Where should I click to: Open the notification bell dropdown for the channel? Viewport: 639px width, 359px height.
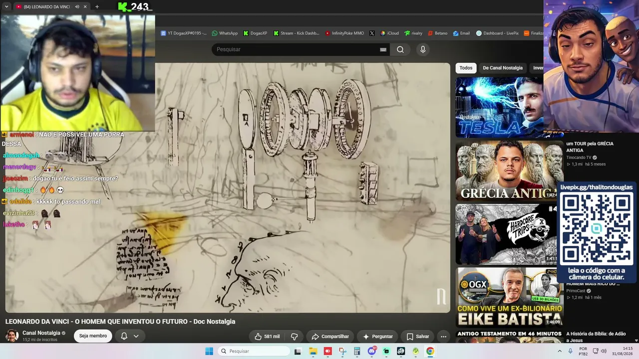click(x=130, y=337)
